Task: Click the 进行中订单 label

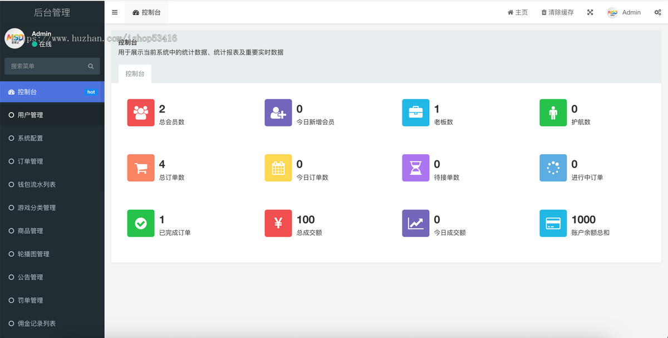Action: pos(587,178)
